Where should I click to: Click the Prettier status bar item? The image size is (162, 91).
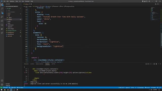click(153, 88)
